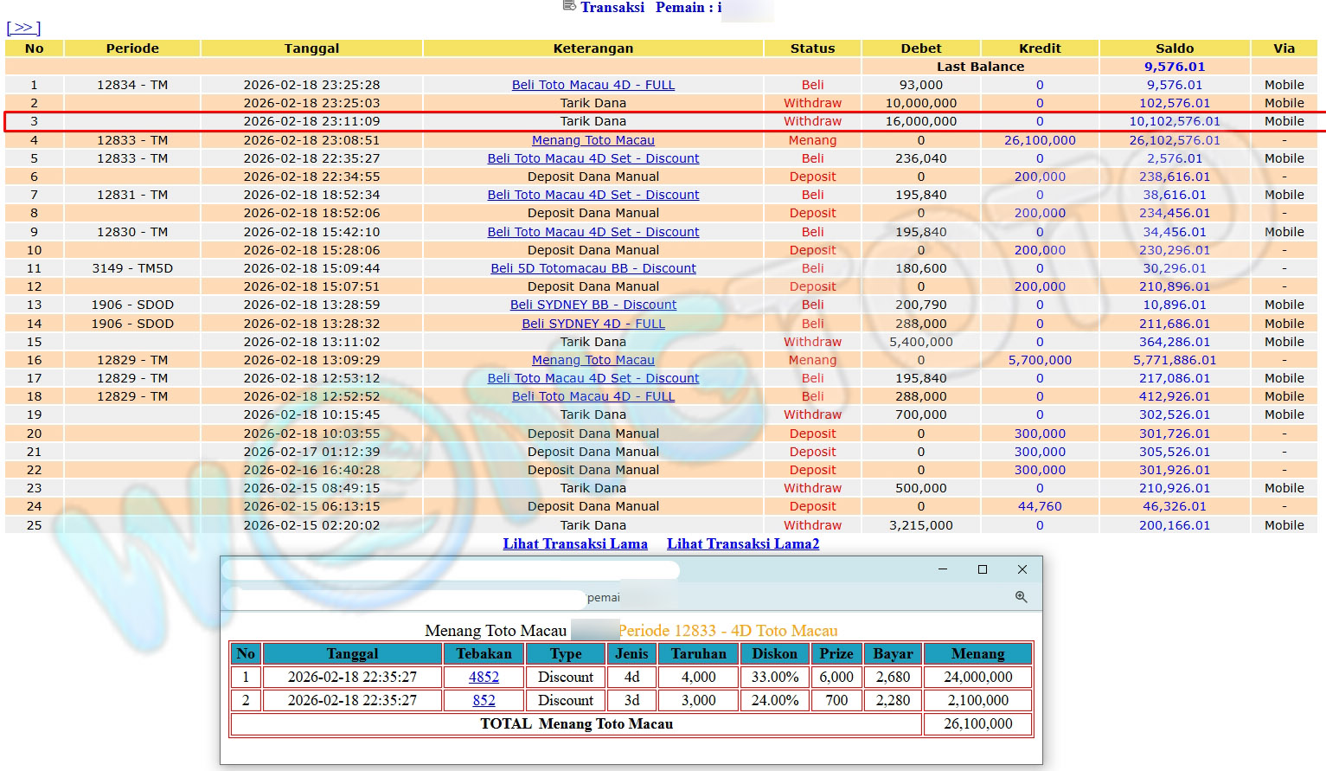The width and height of the screenshot is (1326, 771).
Task: Minimize the popup window
Action: (943, 569)
